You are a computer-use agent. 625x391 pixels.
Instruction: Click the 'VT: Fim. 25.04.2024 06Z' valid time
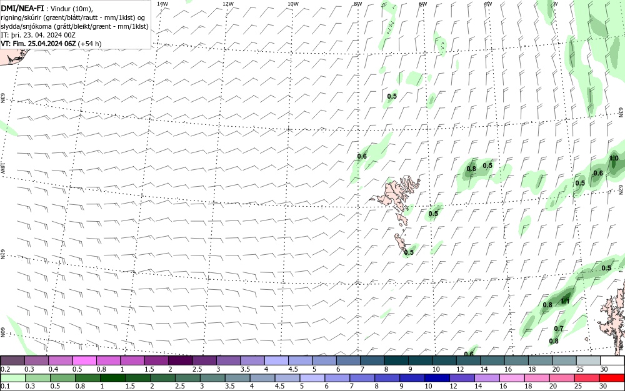tap(38, 44)
